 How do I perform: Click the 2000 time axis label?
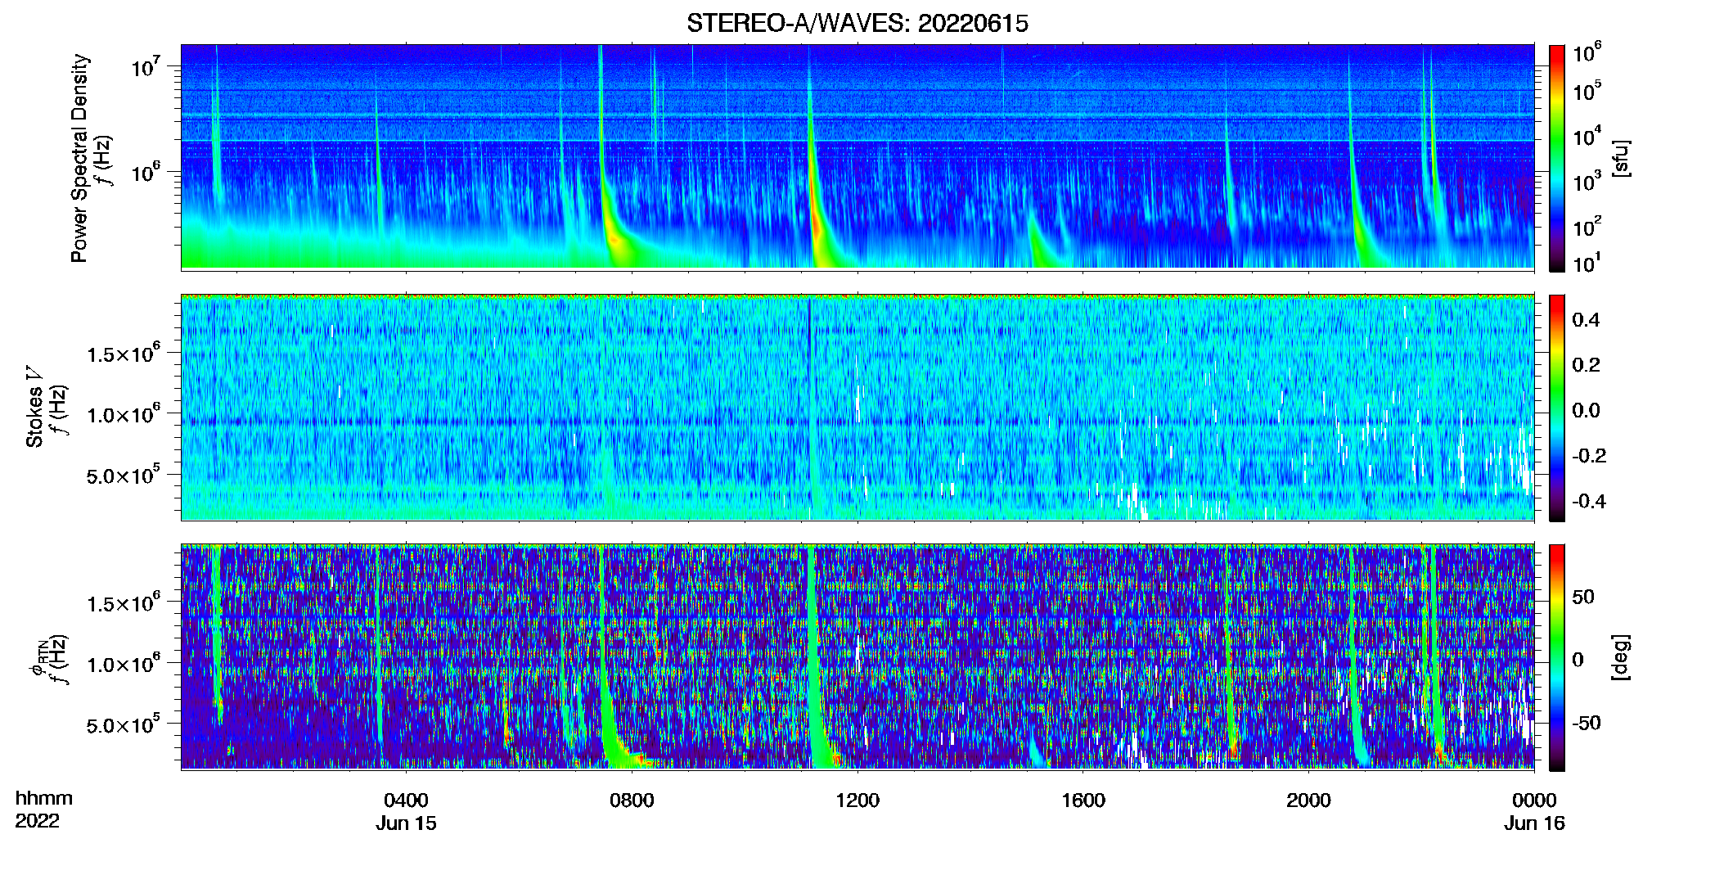(x=1308, y=800)
